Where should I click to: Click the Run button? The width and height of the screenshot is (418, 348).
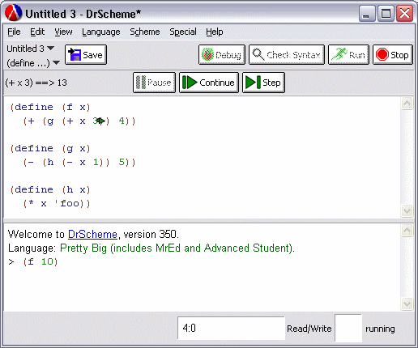click(348, 55)
